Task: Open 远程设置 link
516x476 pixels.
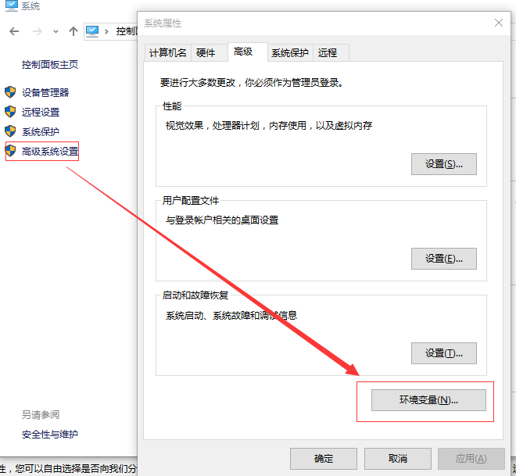Action: point(41,113)
